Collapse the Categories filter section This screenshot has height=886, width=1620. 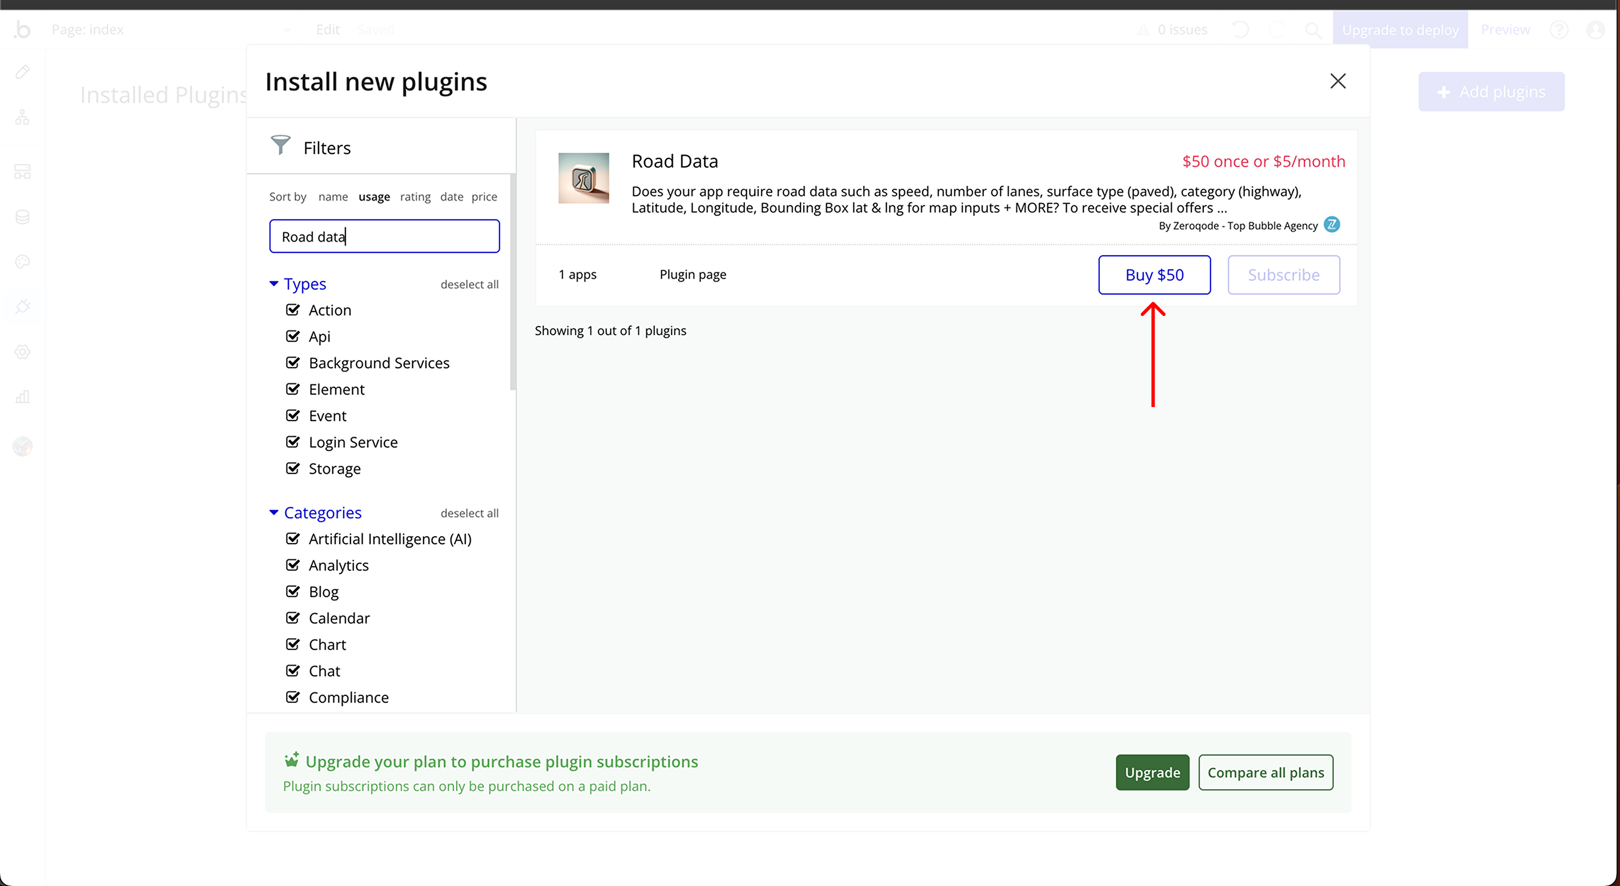pyautogui.click(x=274, y=513)
